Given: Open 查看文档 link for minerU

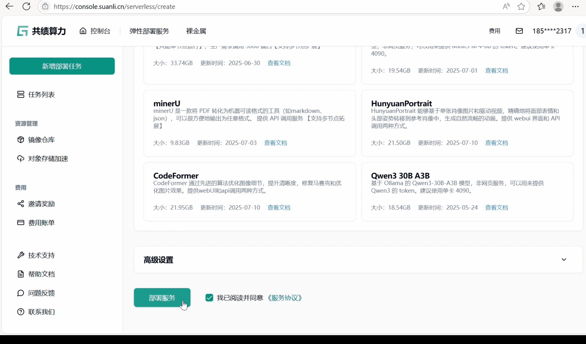Looking at the screenshot, I should click(275, 143).
